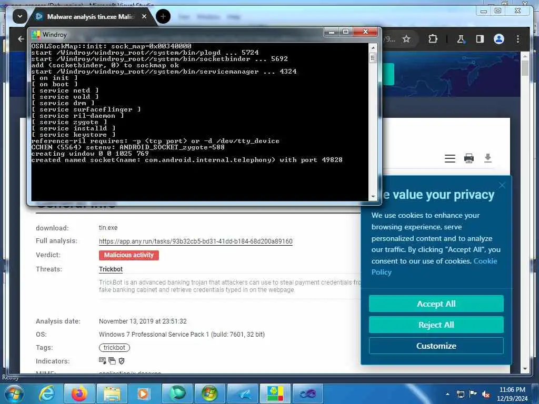
Task: Toggle the browser side panel icon
Action: (x=480, y=39)
